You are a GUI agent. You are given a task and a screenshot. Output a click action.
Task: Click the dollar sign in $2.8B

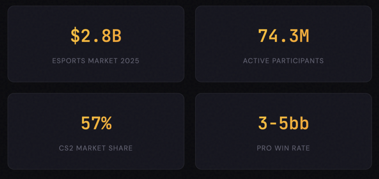(76, 36)
